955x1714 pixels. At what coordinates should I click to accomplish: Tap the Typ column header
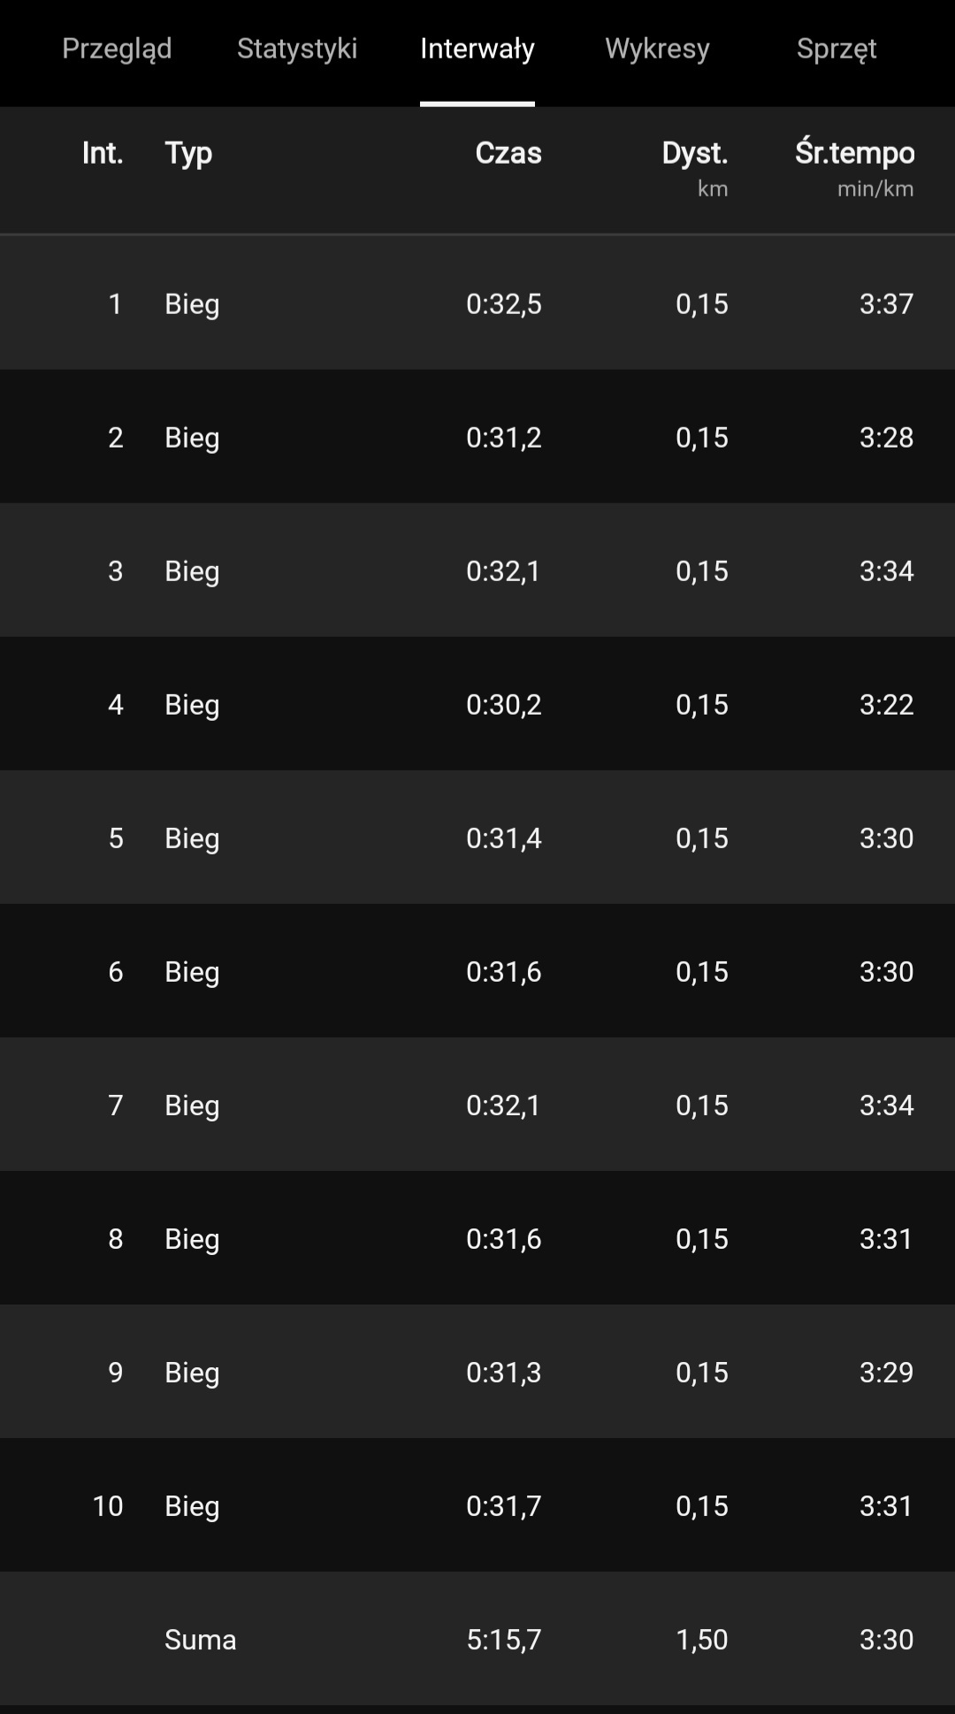point(188,153)
